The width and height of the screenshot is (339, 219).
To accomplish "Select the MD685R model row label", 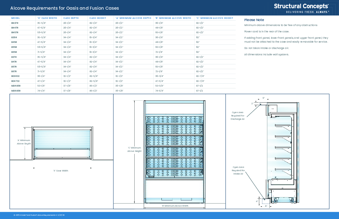I will point(16,91).
